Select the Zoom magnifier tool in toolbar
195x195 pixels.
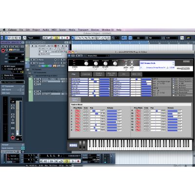tap(89, 38)
